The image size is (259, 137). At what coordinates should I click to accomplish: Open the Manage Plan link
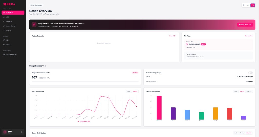249,36
